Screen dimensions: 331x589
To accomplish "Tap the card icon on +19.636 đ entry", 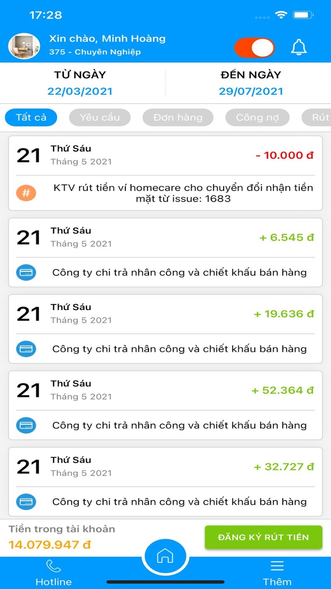I will click(x=26, y=349).
